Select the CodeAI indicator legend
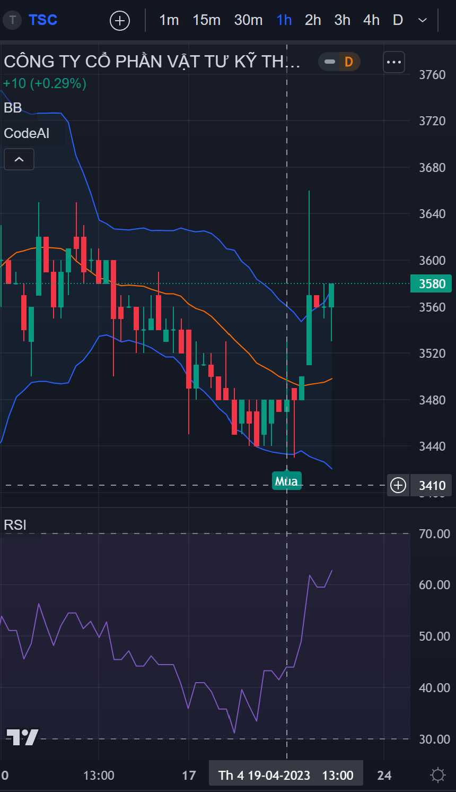 click(27, 133)
